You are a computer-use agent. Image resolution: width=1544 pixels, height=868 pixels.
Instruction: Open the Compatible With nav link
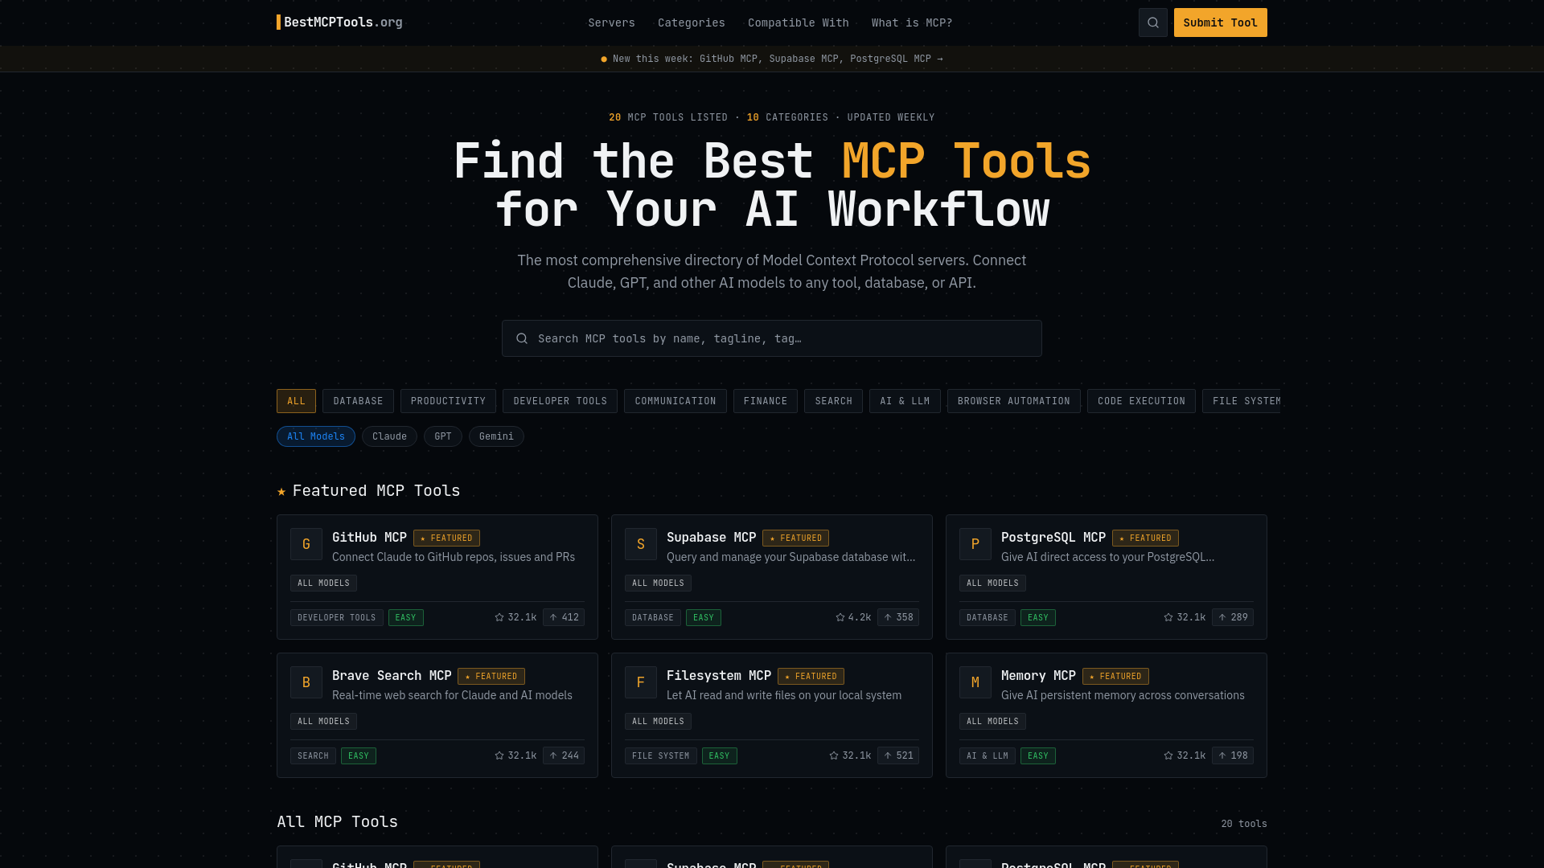point(799,23)
